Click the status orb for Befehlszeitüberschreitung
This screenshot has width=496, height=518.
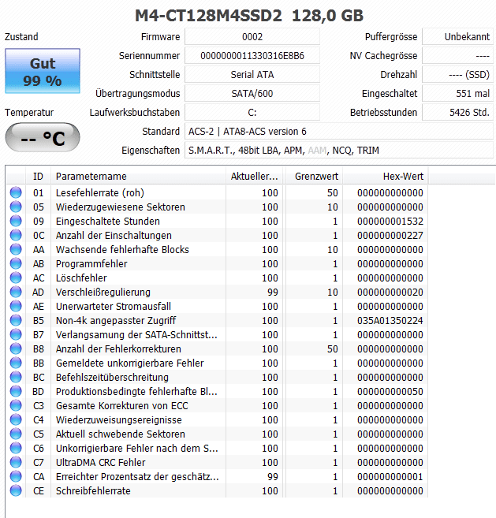[16, 378]
